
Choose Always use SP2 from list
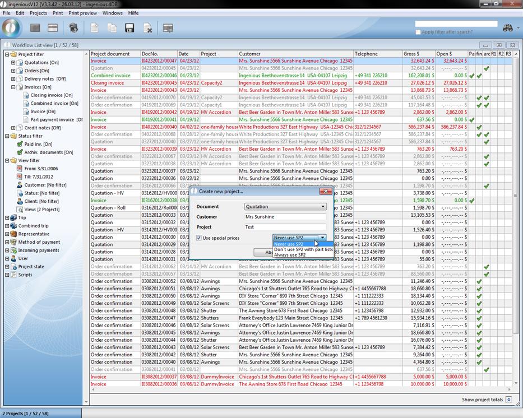click(x=290, y=255)
